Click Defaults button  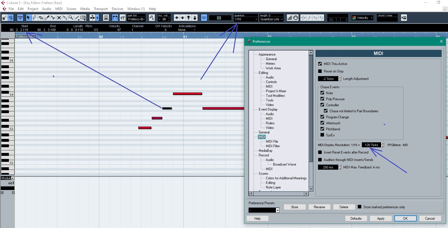[356, 218]
